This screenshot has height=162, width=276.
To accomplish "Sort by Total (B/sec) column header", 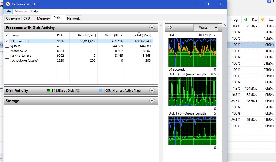I will click(142, 35).
